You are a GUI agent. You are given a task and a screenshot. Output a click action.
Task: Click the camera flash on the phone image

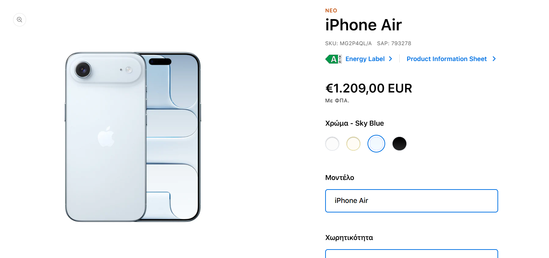point(129,70)
